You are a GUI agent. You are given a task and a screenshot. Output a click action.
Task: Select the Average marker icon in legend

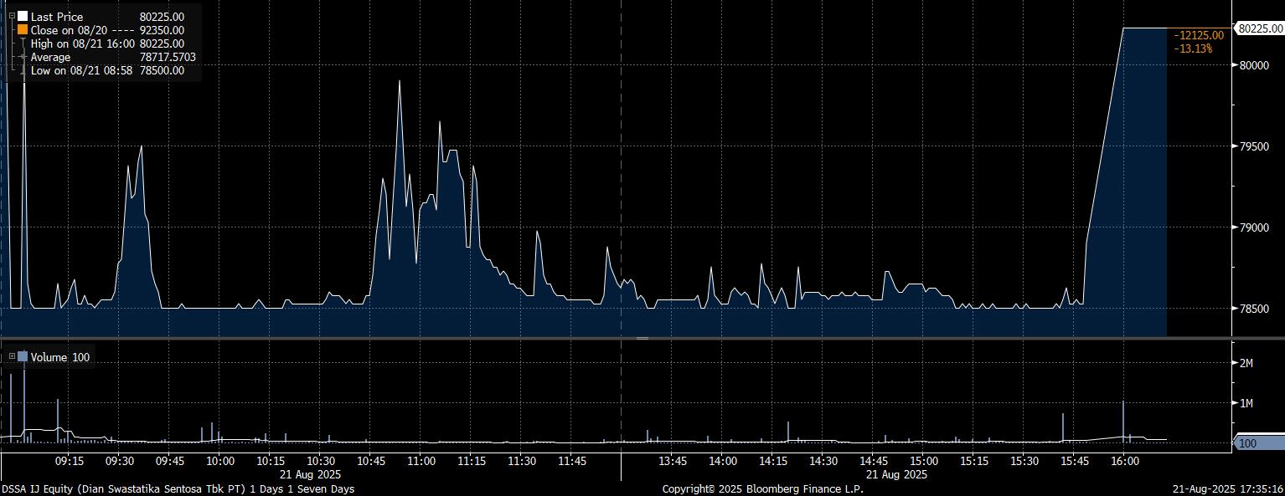[23, 57]
